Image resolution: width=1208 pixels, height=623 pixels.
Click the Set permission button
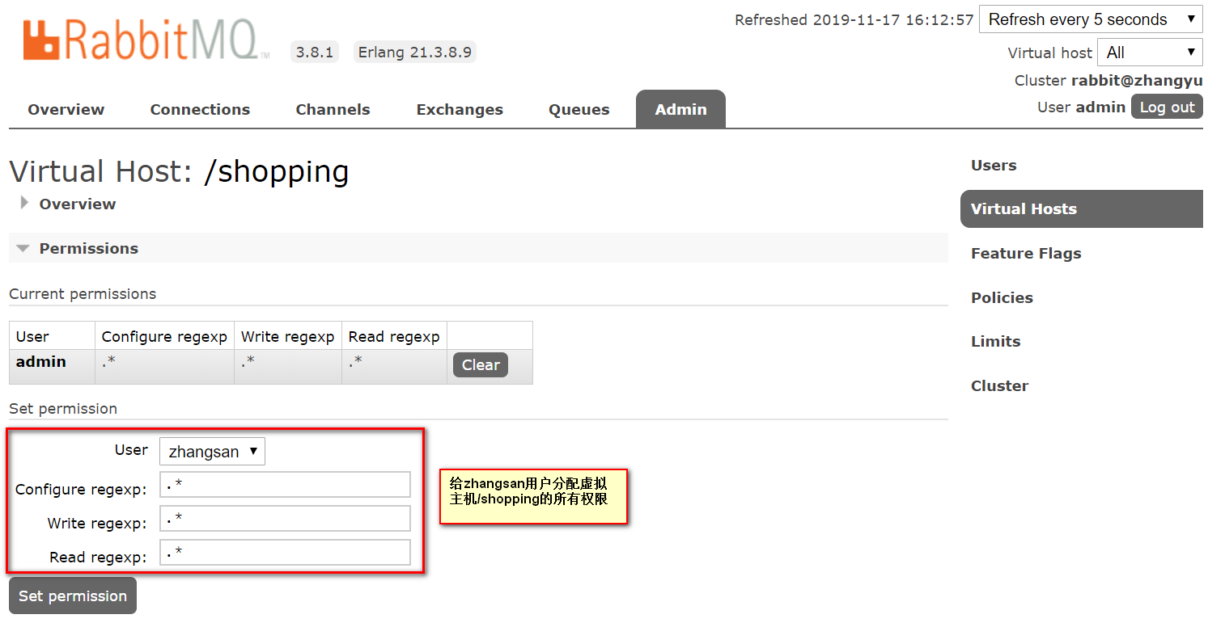[x=72, y=596]
